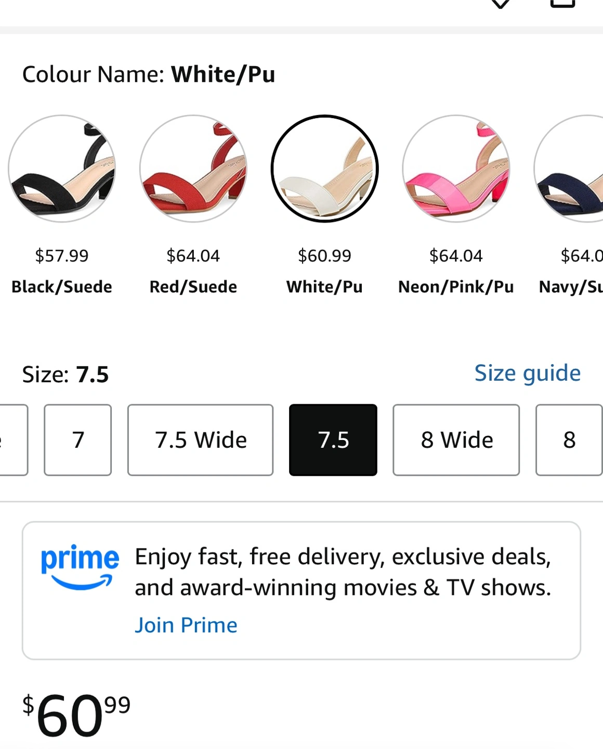Tap the $57.99 Black/Suede price label
Viewport: 603px width, 749px height.
(x=62, y=256)
